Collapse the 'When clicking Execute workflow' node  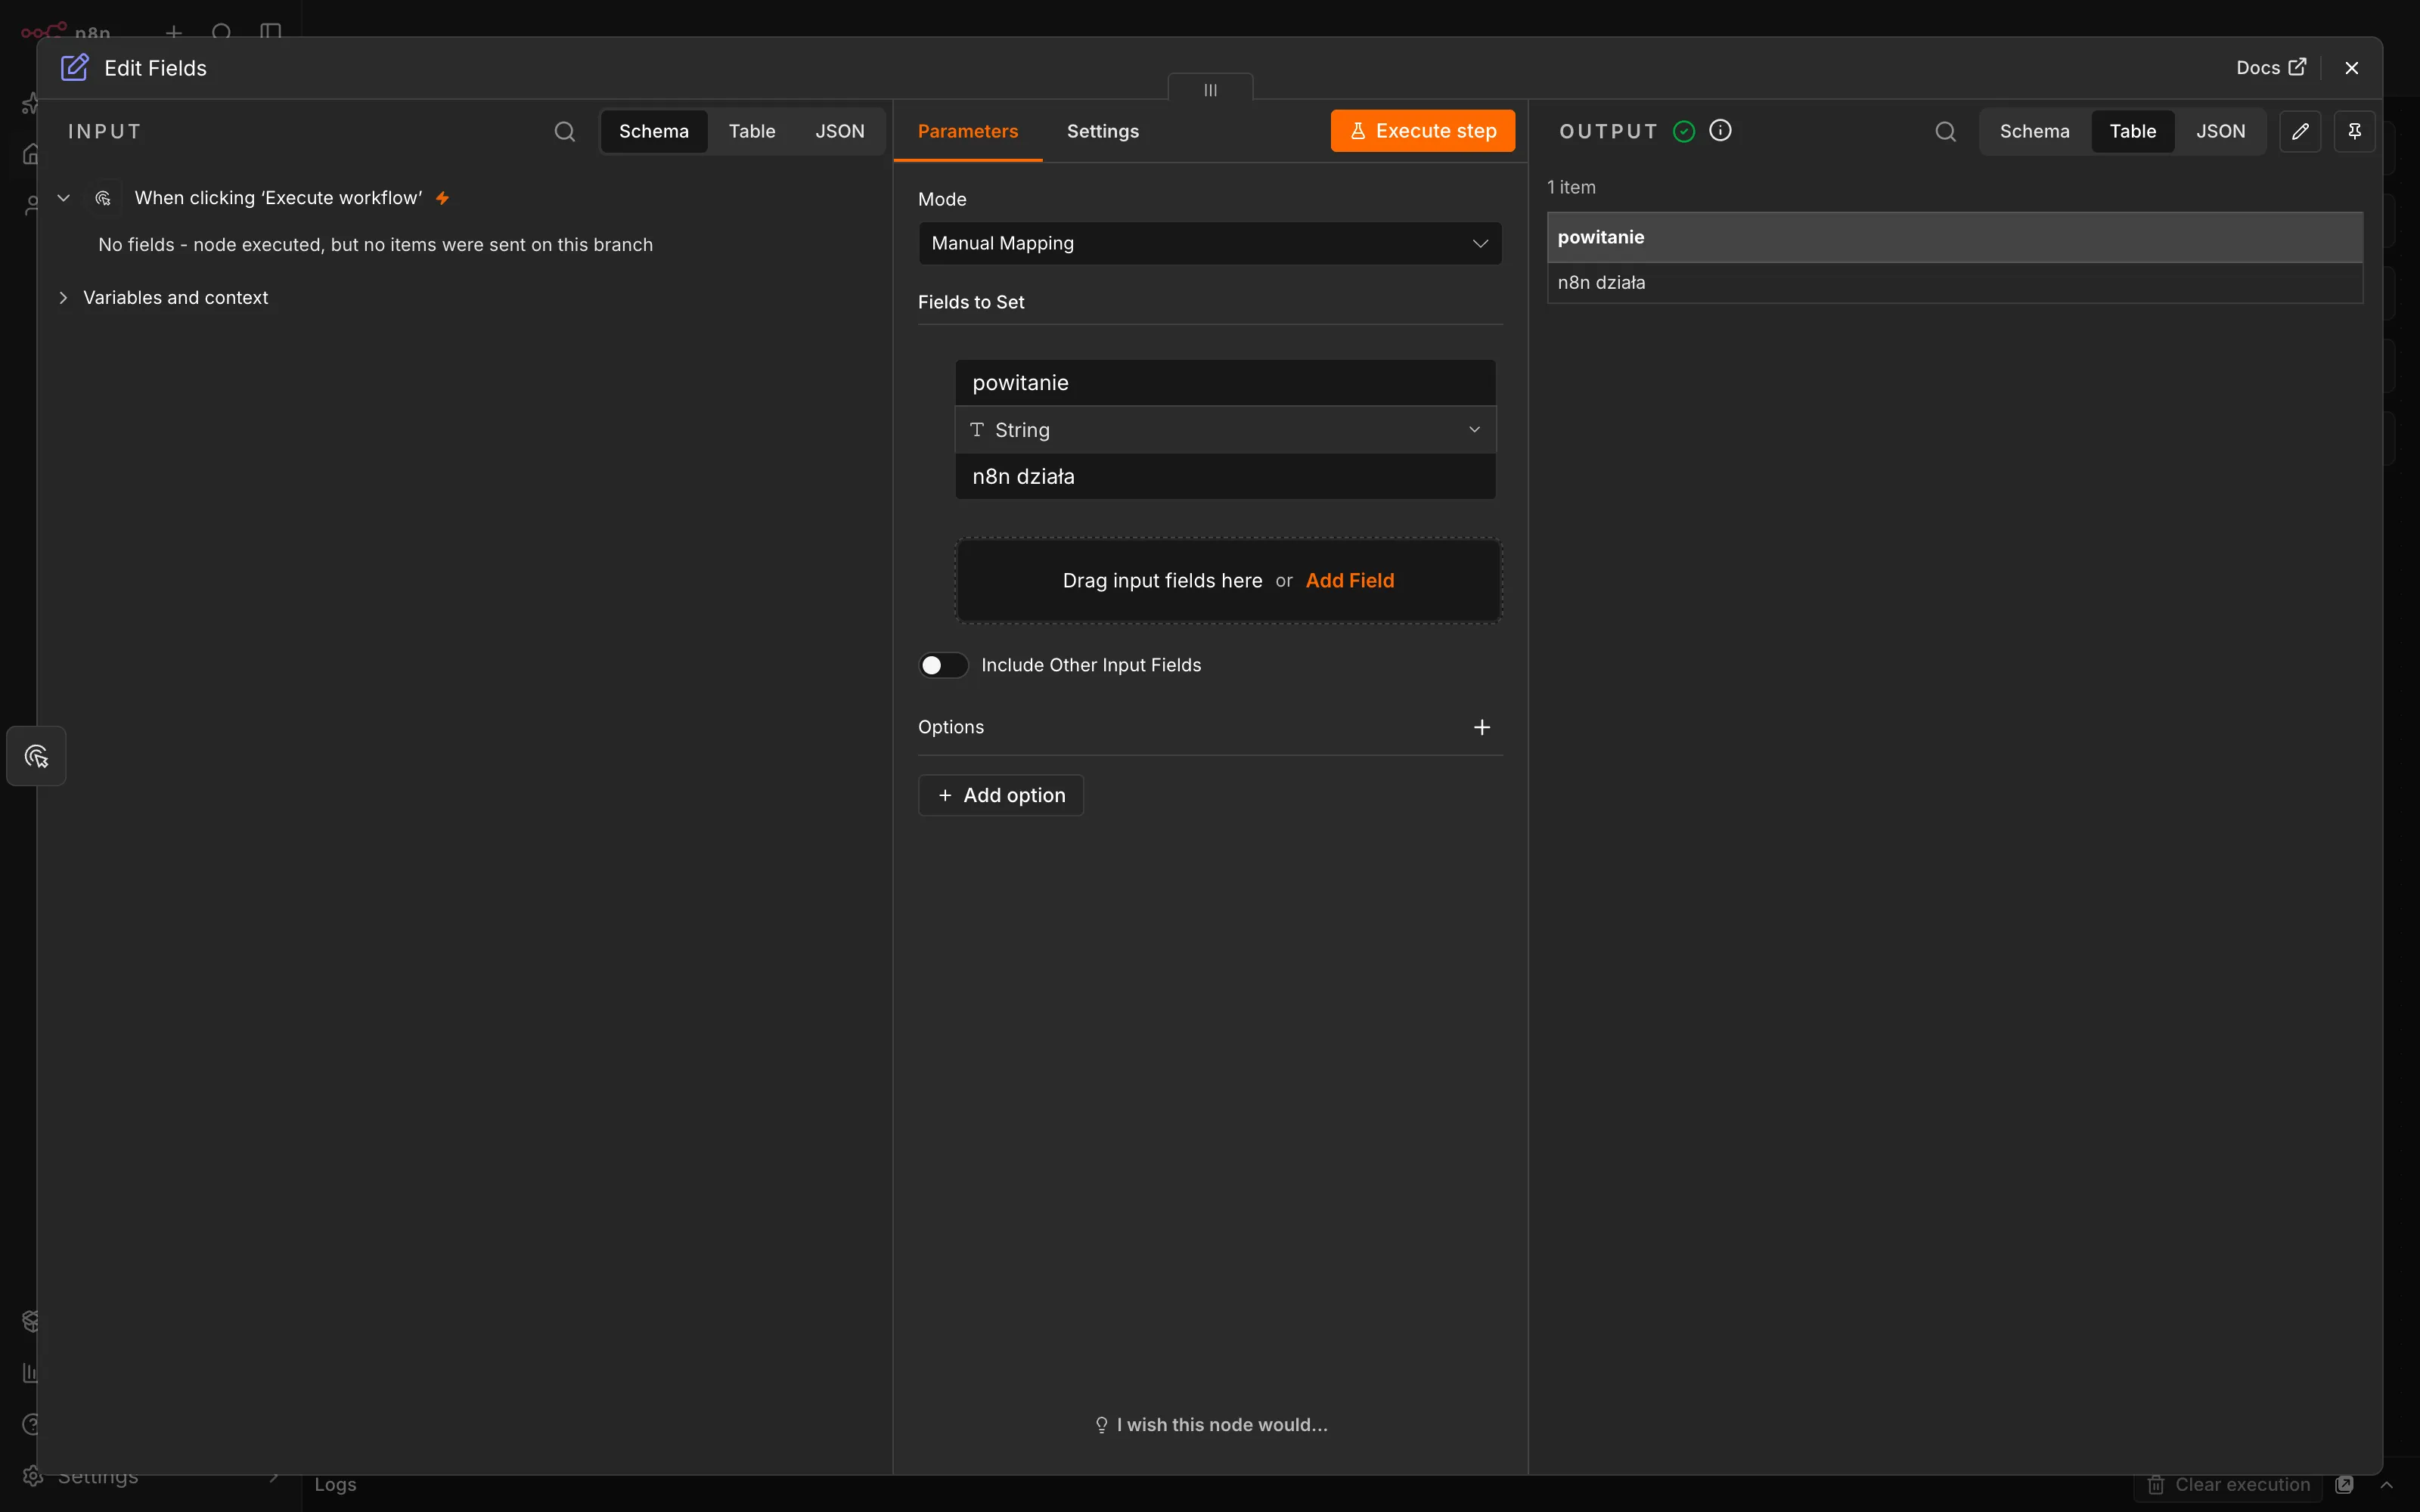click(63, 198)
